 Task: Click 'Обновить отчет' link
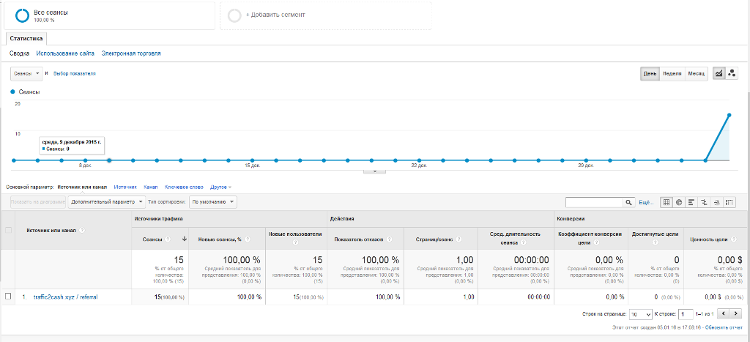(724, 327)
